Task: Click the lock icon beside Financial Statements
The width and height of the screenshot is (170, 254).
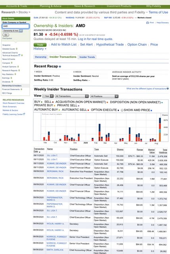Action: click(x=21, y=89)
